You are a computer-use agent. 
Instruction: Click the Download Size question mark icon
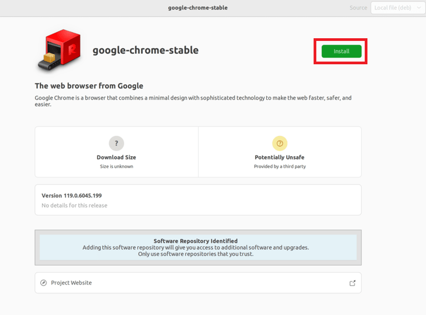(x=116, y=143)
